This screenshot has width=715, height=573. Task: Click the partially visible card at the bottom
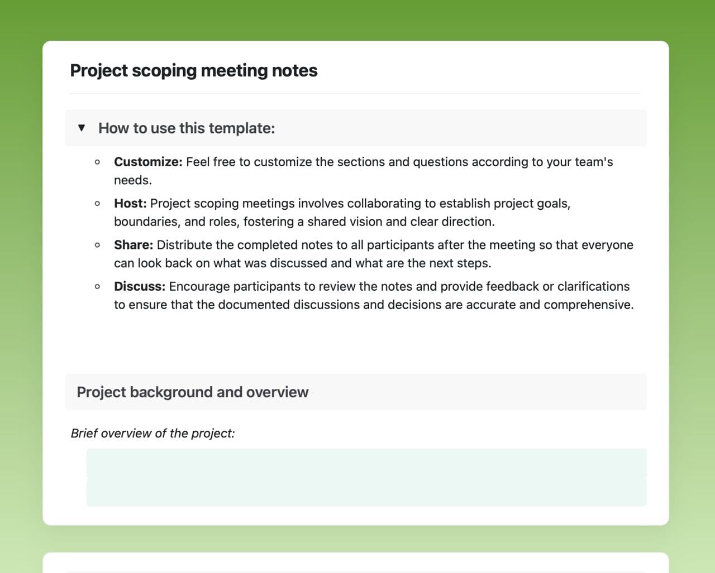[356, 562]
